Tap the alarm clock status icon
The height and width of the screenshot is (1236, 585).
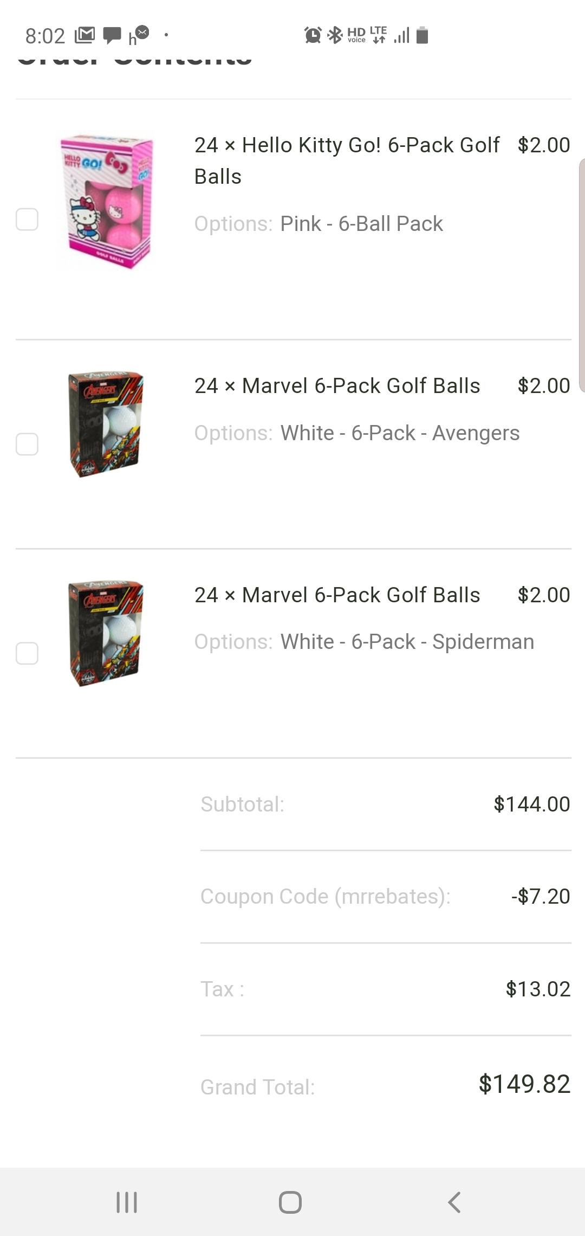coord(313,35)
